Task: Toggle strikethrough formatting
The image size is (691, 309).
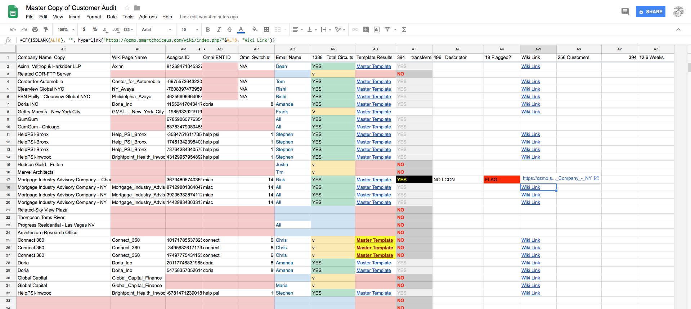Action: (x=230, y=29)
